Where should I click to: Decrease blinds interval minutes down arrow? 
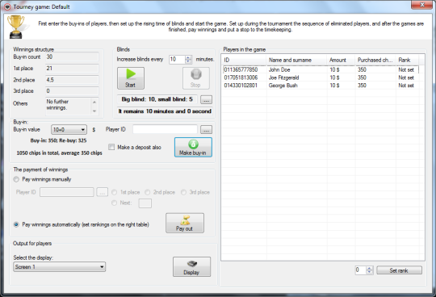tap(188, 61)
